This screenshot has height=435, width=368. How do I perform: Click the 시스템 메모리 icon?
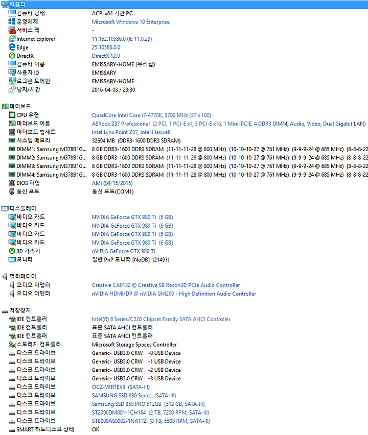[x=12, y=140]
